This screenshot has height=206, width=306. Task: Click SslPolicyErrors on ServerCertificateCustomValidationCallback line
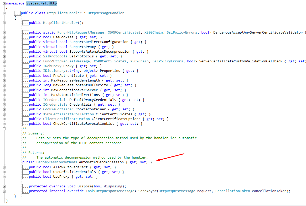pos(168,61)
